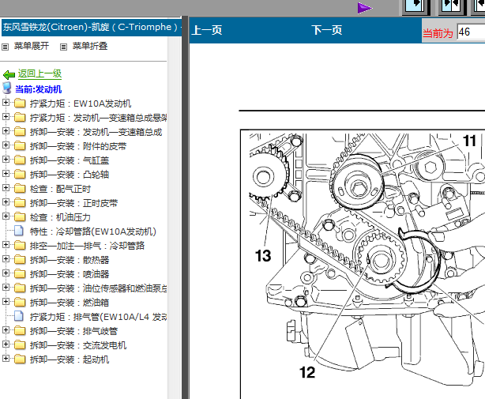
Task: Click the first toolbar panel icon at top right
Action: click(415, 7)
